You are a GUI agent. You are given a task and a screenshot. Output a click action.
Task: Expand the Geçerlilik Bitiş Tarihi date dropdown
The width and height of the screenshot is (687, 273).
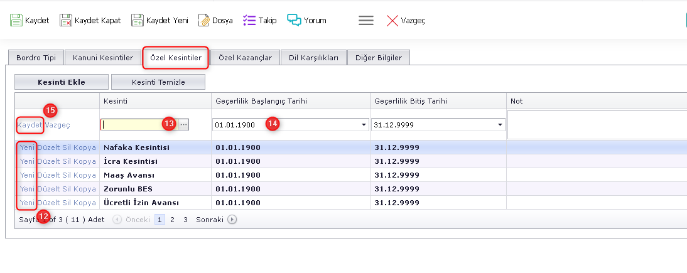coord(500,125)
